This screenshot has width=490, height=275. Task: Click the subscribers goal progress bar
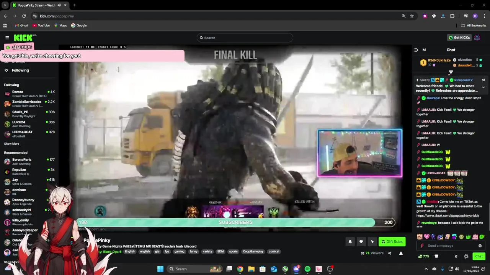click(x=236, y=222)
